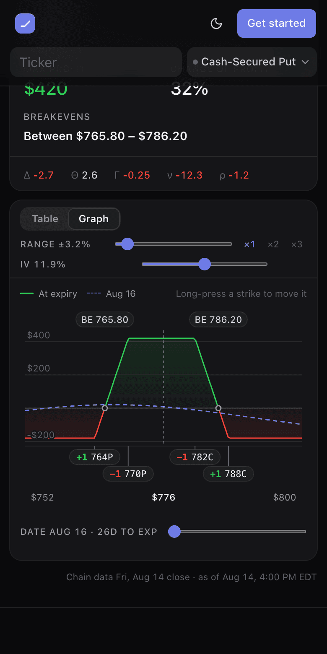Click the breakevens range text
The height and width of the screenshot is (654, 327).
tap(106, 136)
